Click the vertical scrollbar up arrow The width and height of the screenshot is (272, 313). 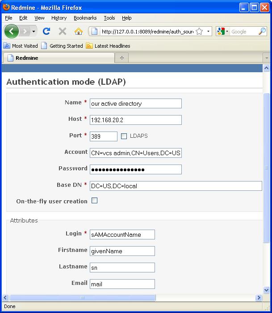tap(266, 68)
